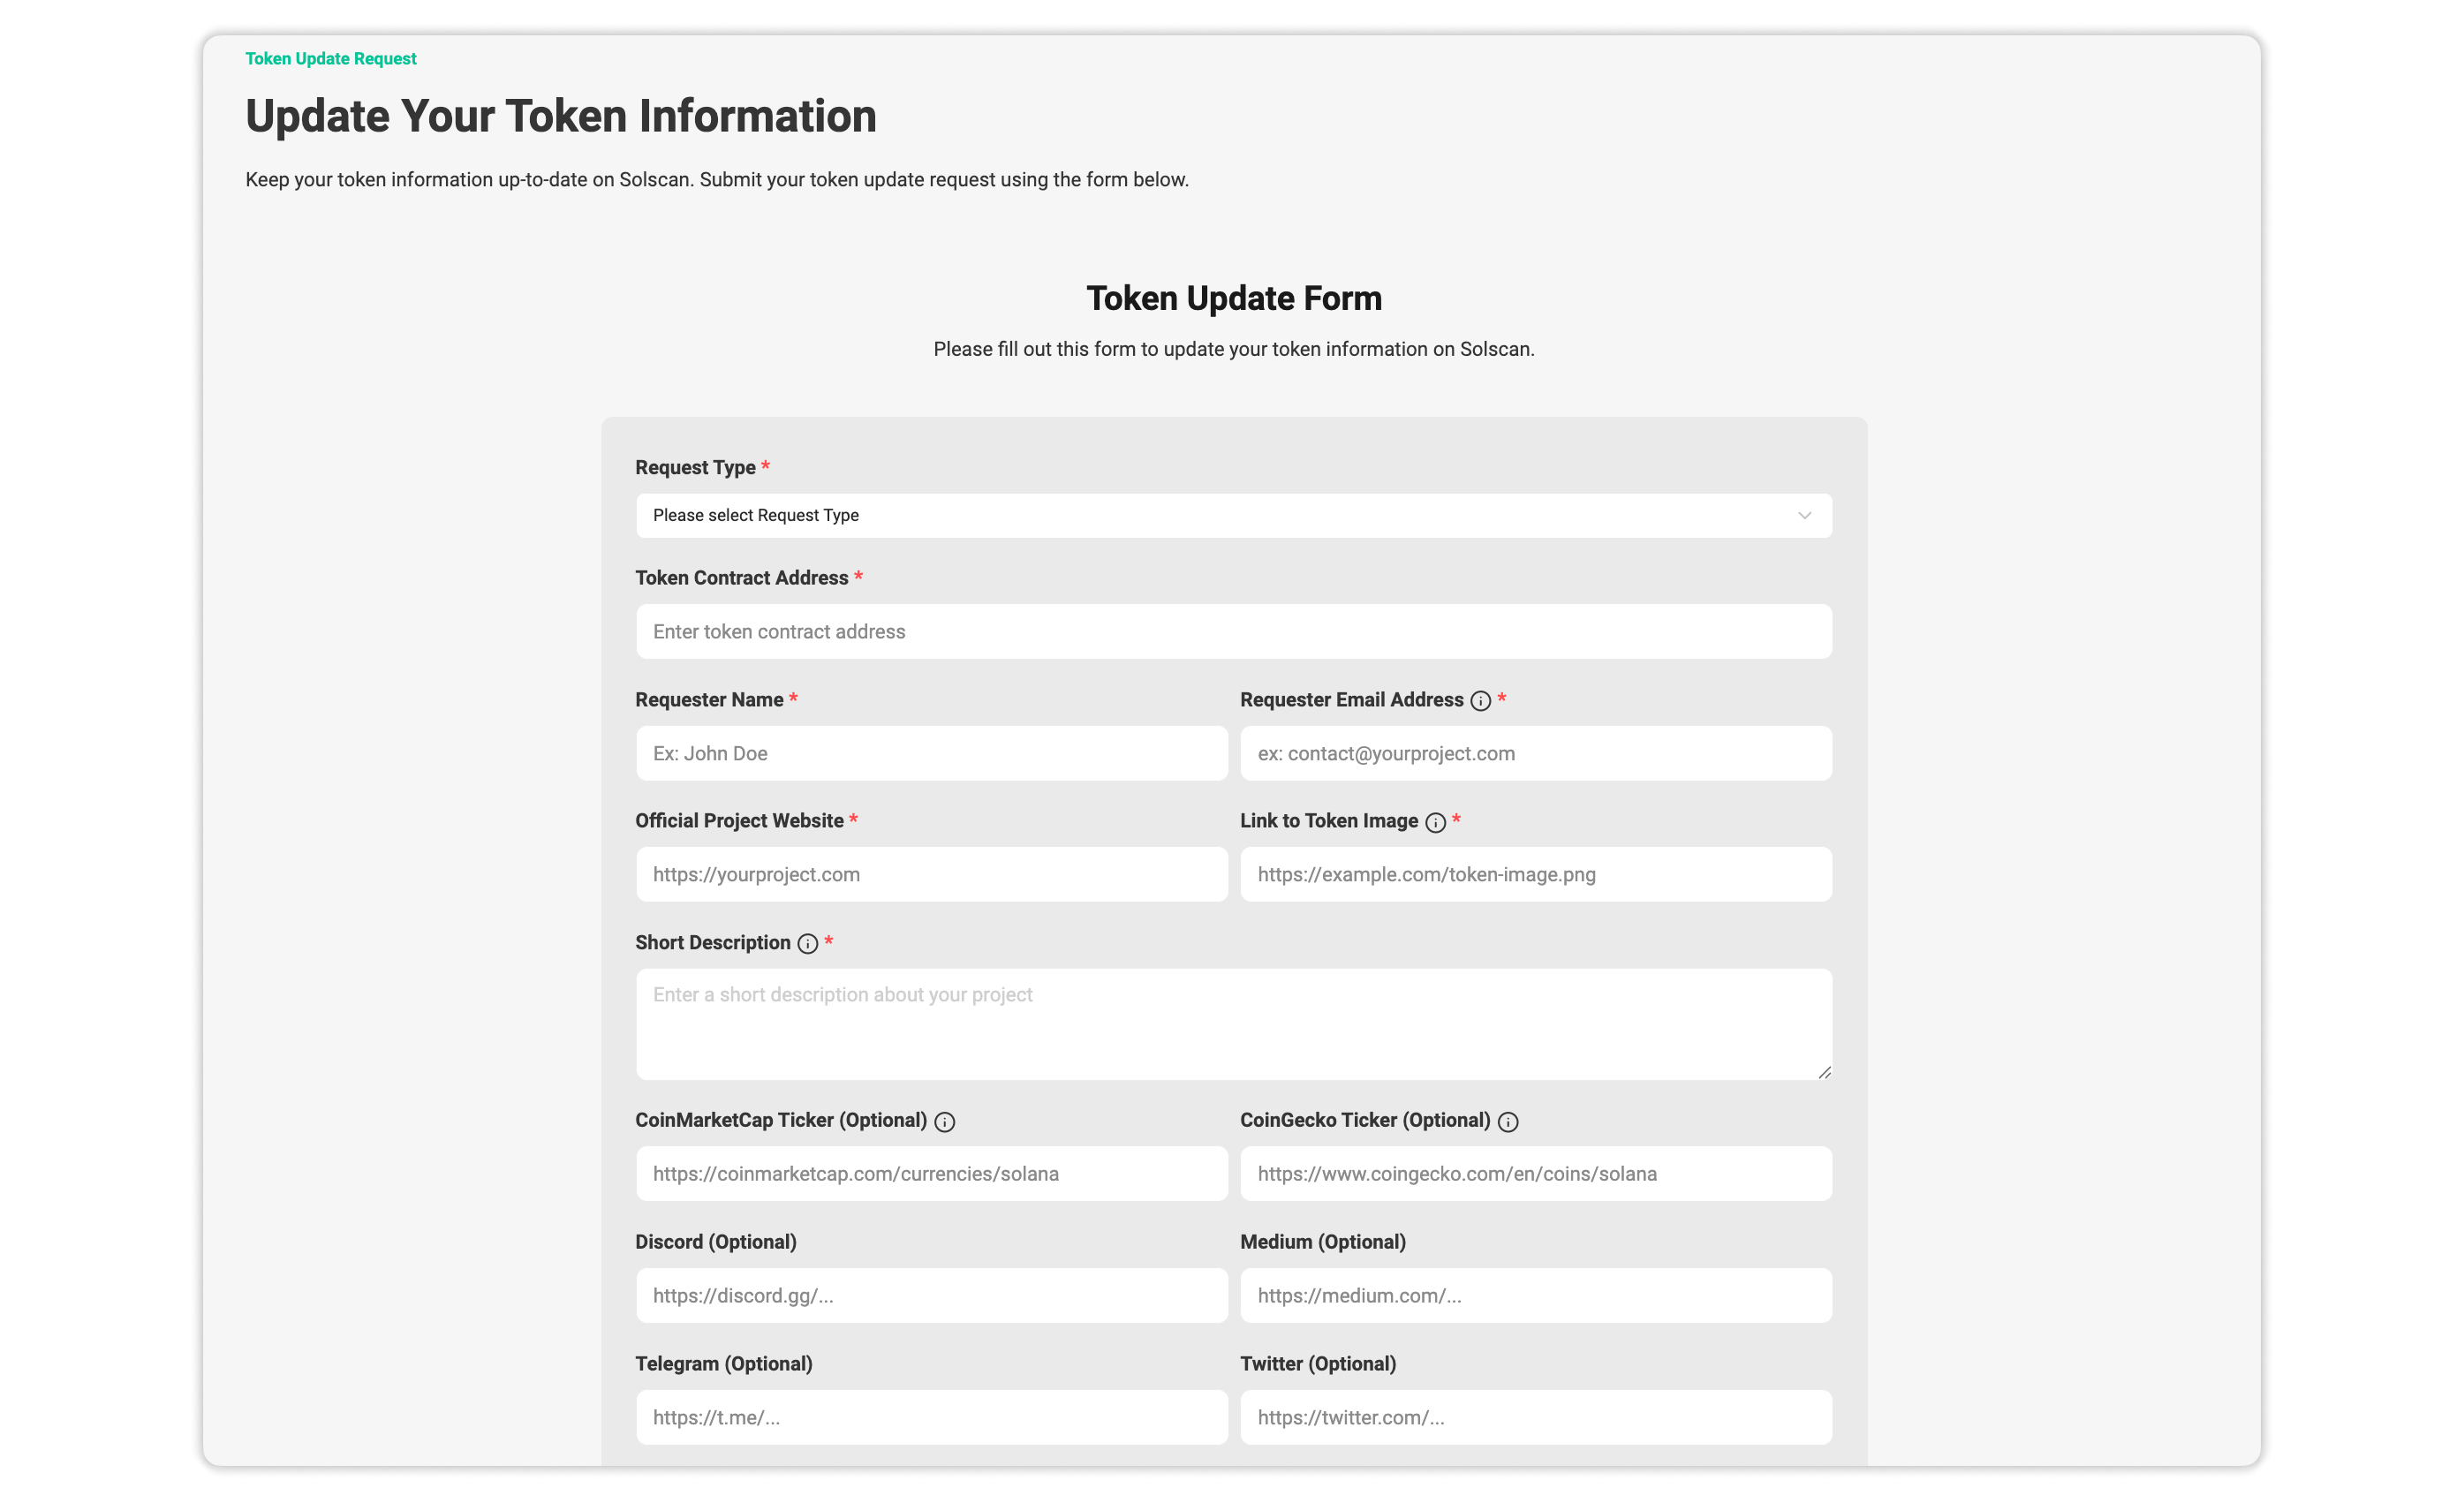Viewport: 2464px width, 1503px height.
Task: Focus the Link to Token Image input
Action: click(1535, 874)
